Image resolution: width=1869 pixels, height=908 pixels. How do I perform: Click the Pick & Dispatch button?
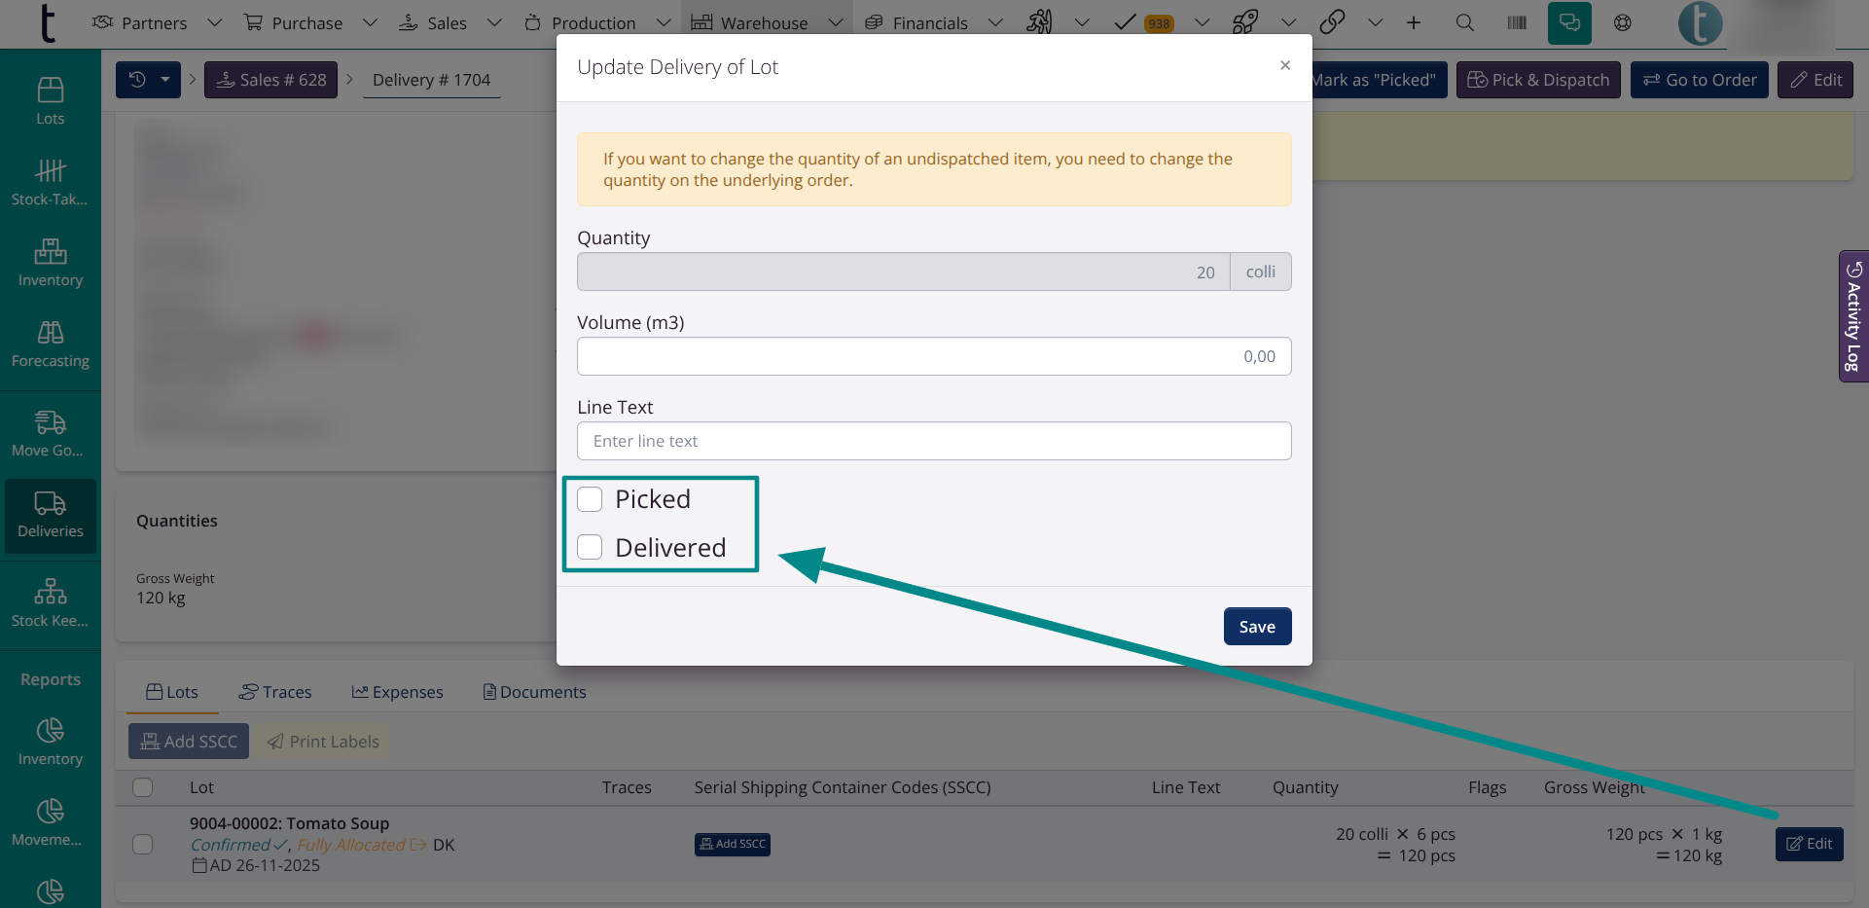(x=1538, y=80)
